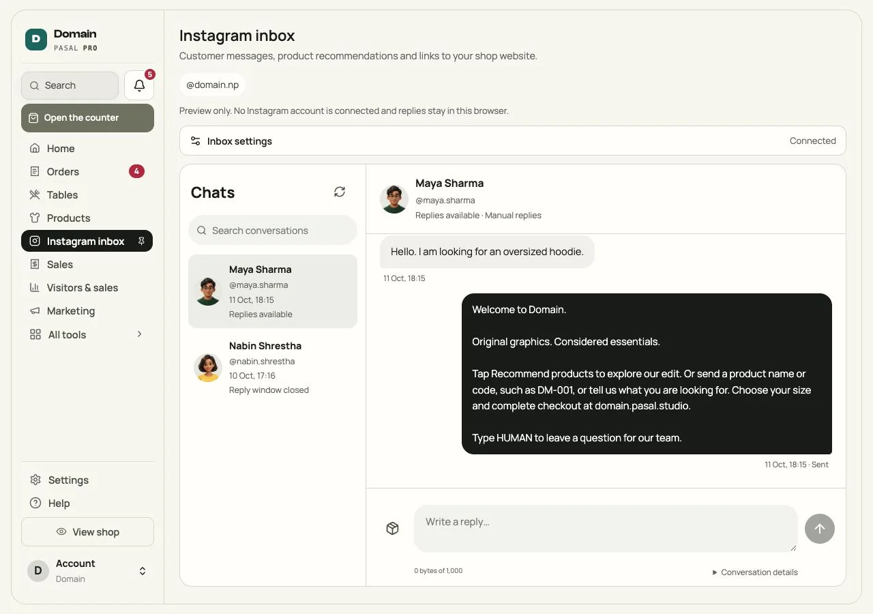Click the sidebar Search field

coord(70,85)
